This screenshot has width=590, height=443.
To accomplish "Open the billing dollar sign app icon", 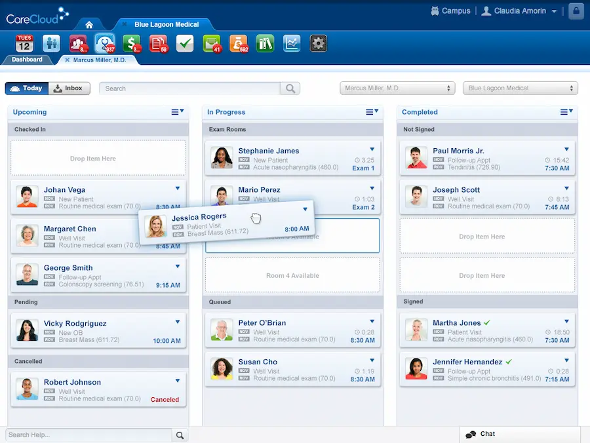I will click(131, 44).
